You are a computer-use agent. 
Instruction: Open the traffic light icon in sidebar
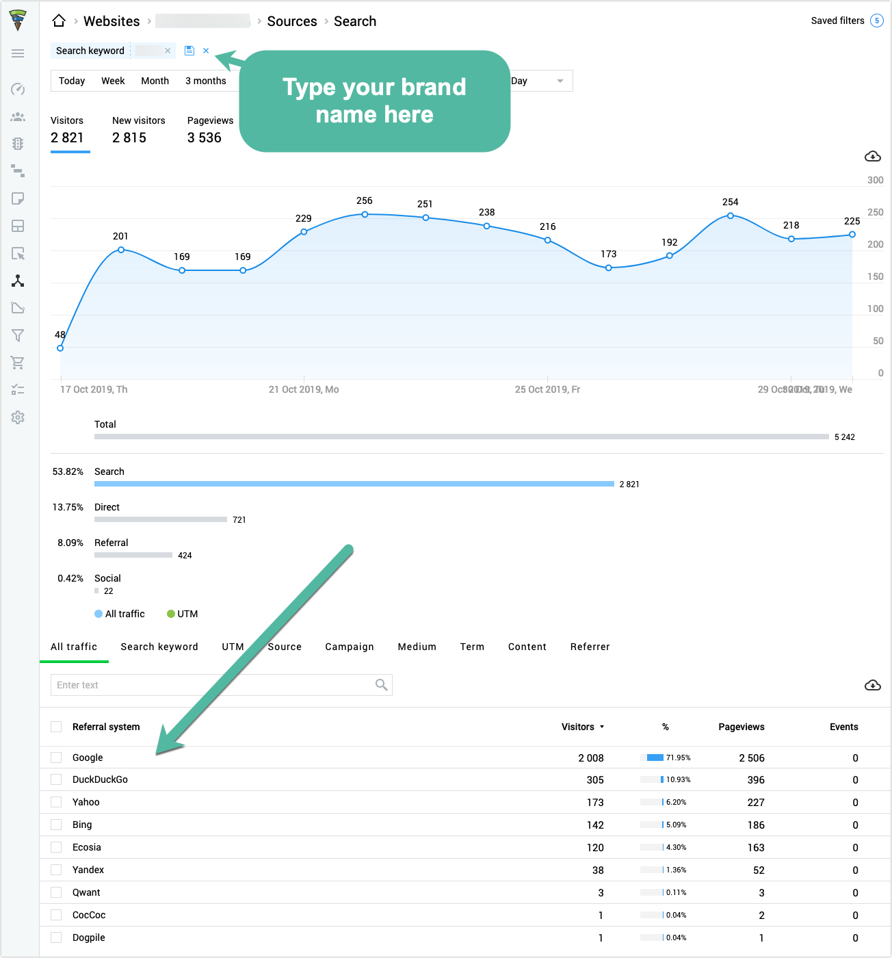pos(18,144)
